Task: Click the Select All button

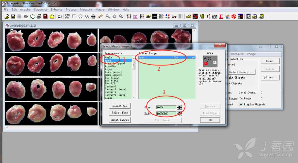Action: (120, 106)
